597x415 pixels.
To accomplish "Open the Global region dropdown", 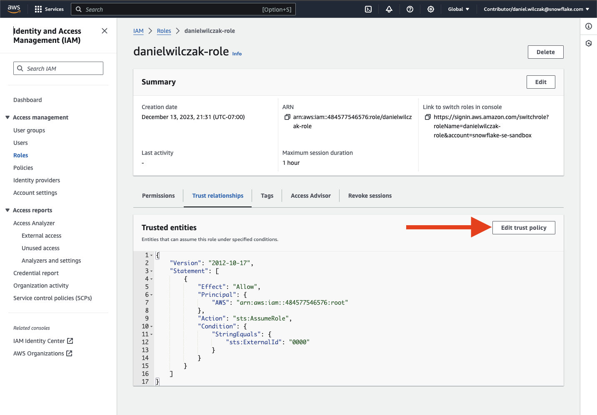I will pos(458,9).
